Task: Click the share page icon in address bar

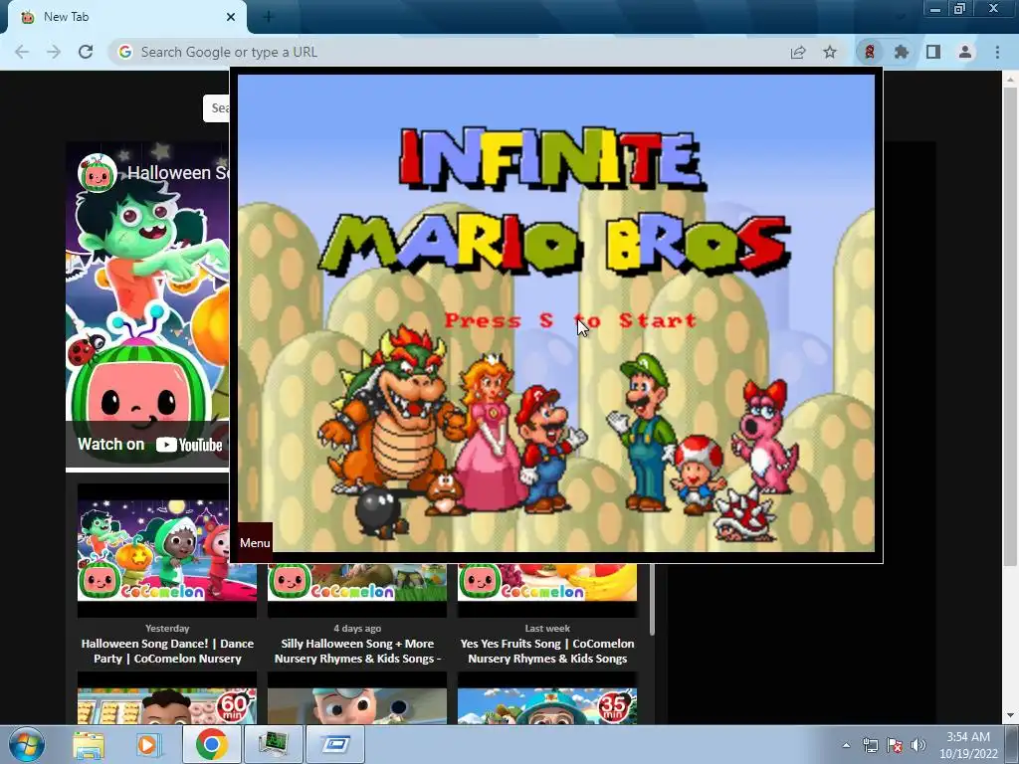Action: pyautogui.click(x=798, y=52)
